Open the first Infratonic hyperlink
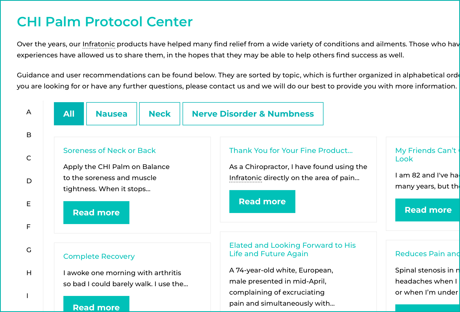This screenshot has height=312, width=460. tap(99, 44)
